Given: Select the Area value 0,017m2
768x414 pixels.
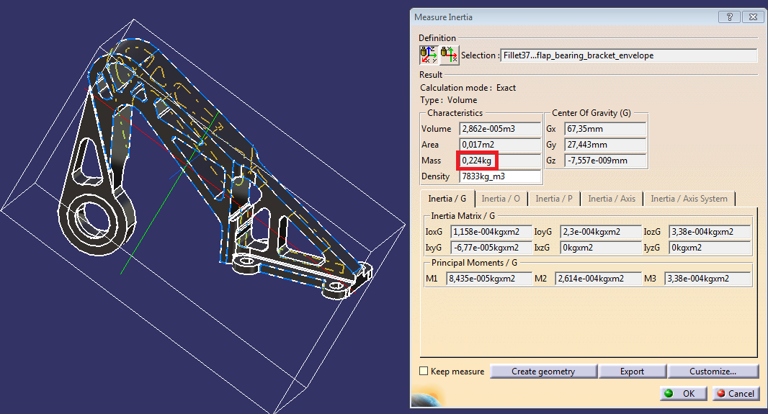Looking at the screenshot, I should tap(500, 145).
